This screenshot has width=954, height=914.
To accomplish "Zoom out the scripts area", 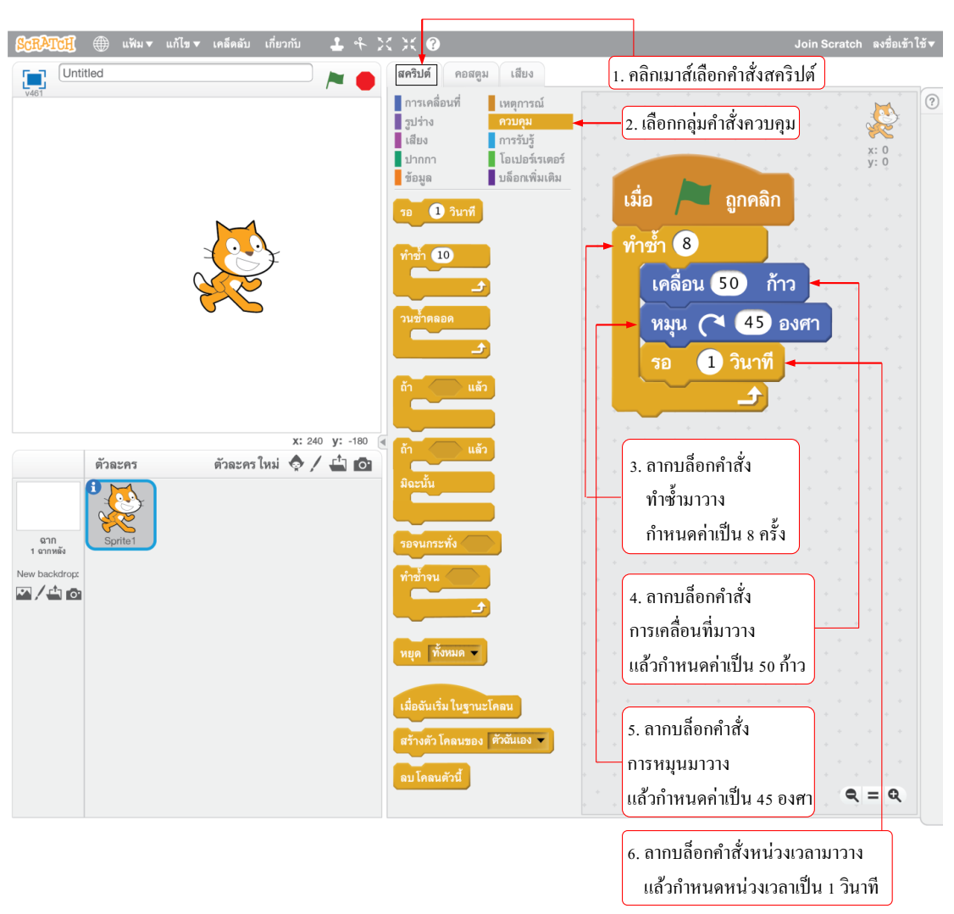I will (x=851, y=795).
